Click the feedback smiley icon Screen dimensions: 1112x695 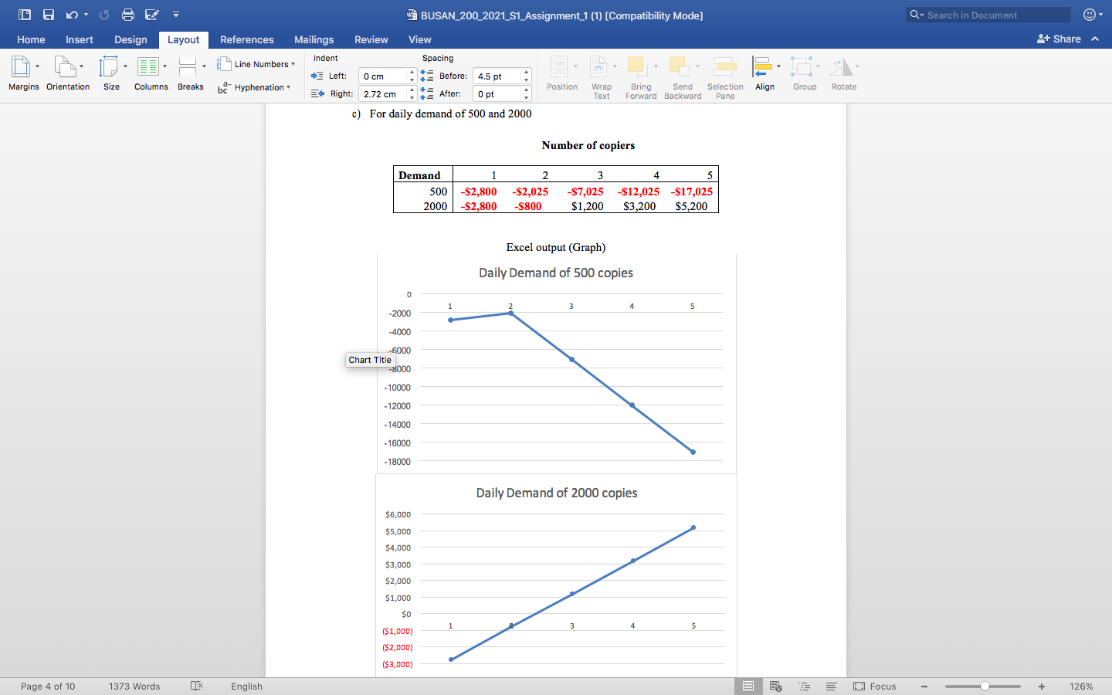pos(1090,15)
